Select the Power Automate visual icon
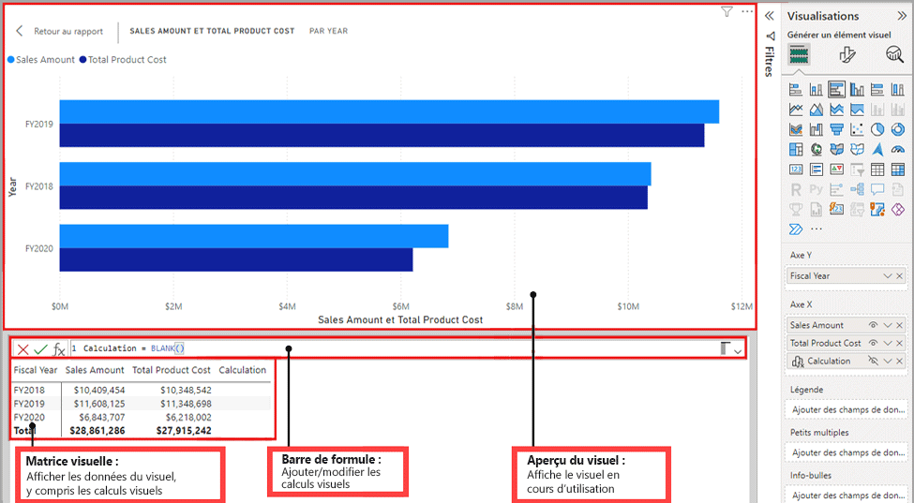The image size is (914, 503). pos(796,229)
